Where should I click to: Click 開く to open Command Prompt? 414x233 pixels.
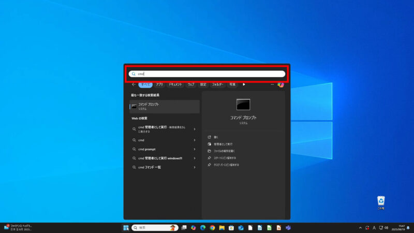click(216, 137)
